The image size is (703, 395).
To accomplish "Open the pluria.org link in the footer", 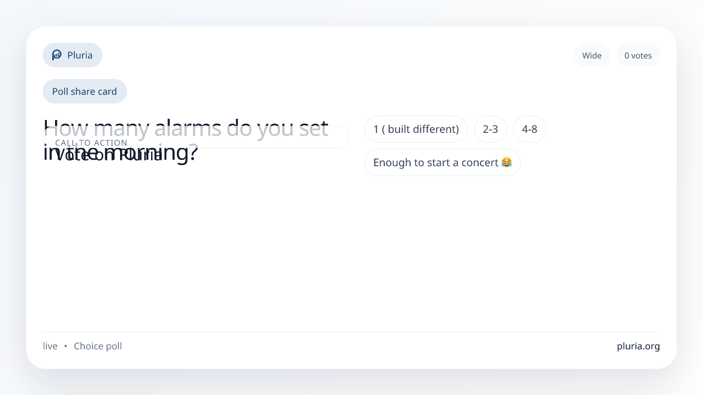I will [638, 346].
